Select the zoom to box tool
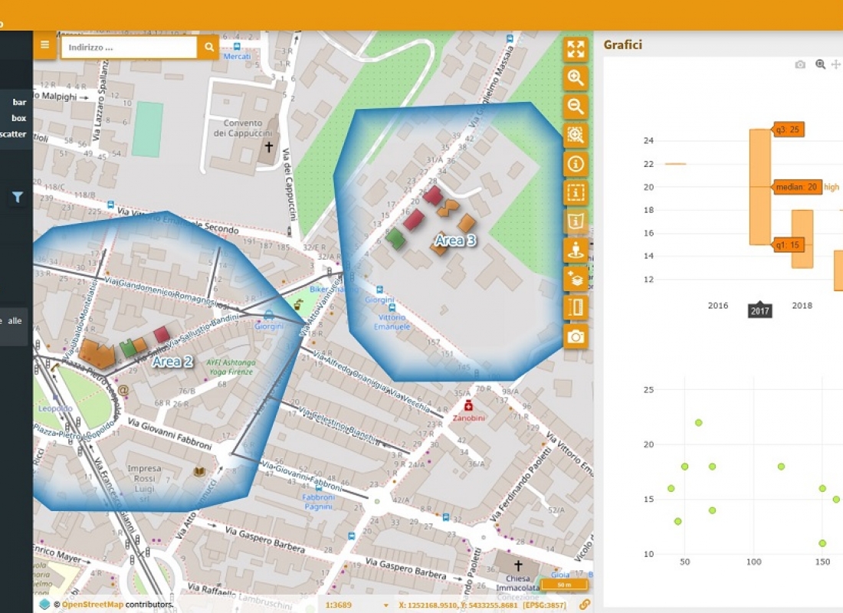The image size is (843, 613). (576, 135)
